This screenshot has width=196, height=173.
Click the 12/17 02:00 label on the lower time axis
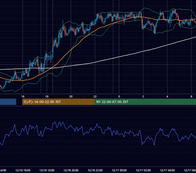[143, 170]
